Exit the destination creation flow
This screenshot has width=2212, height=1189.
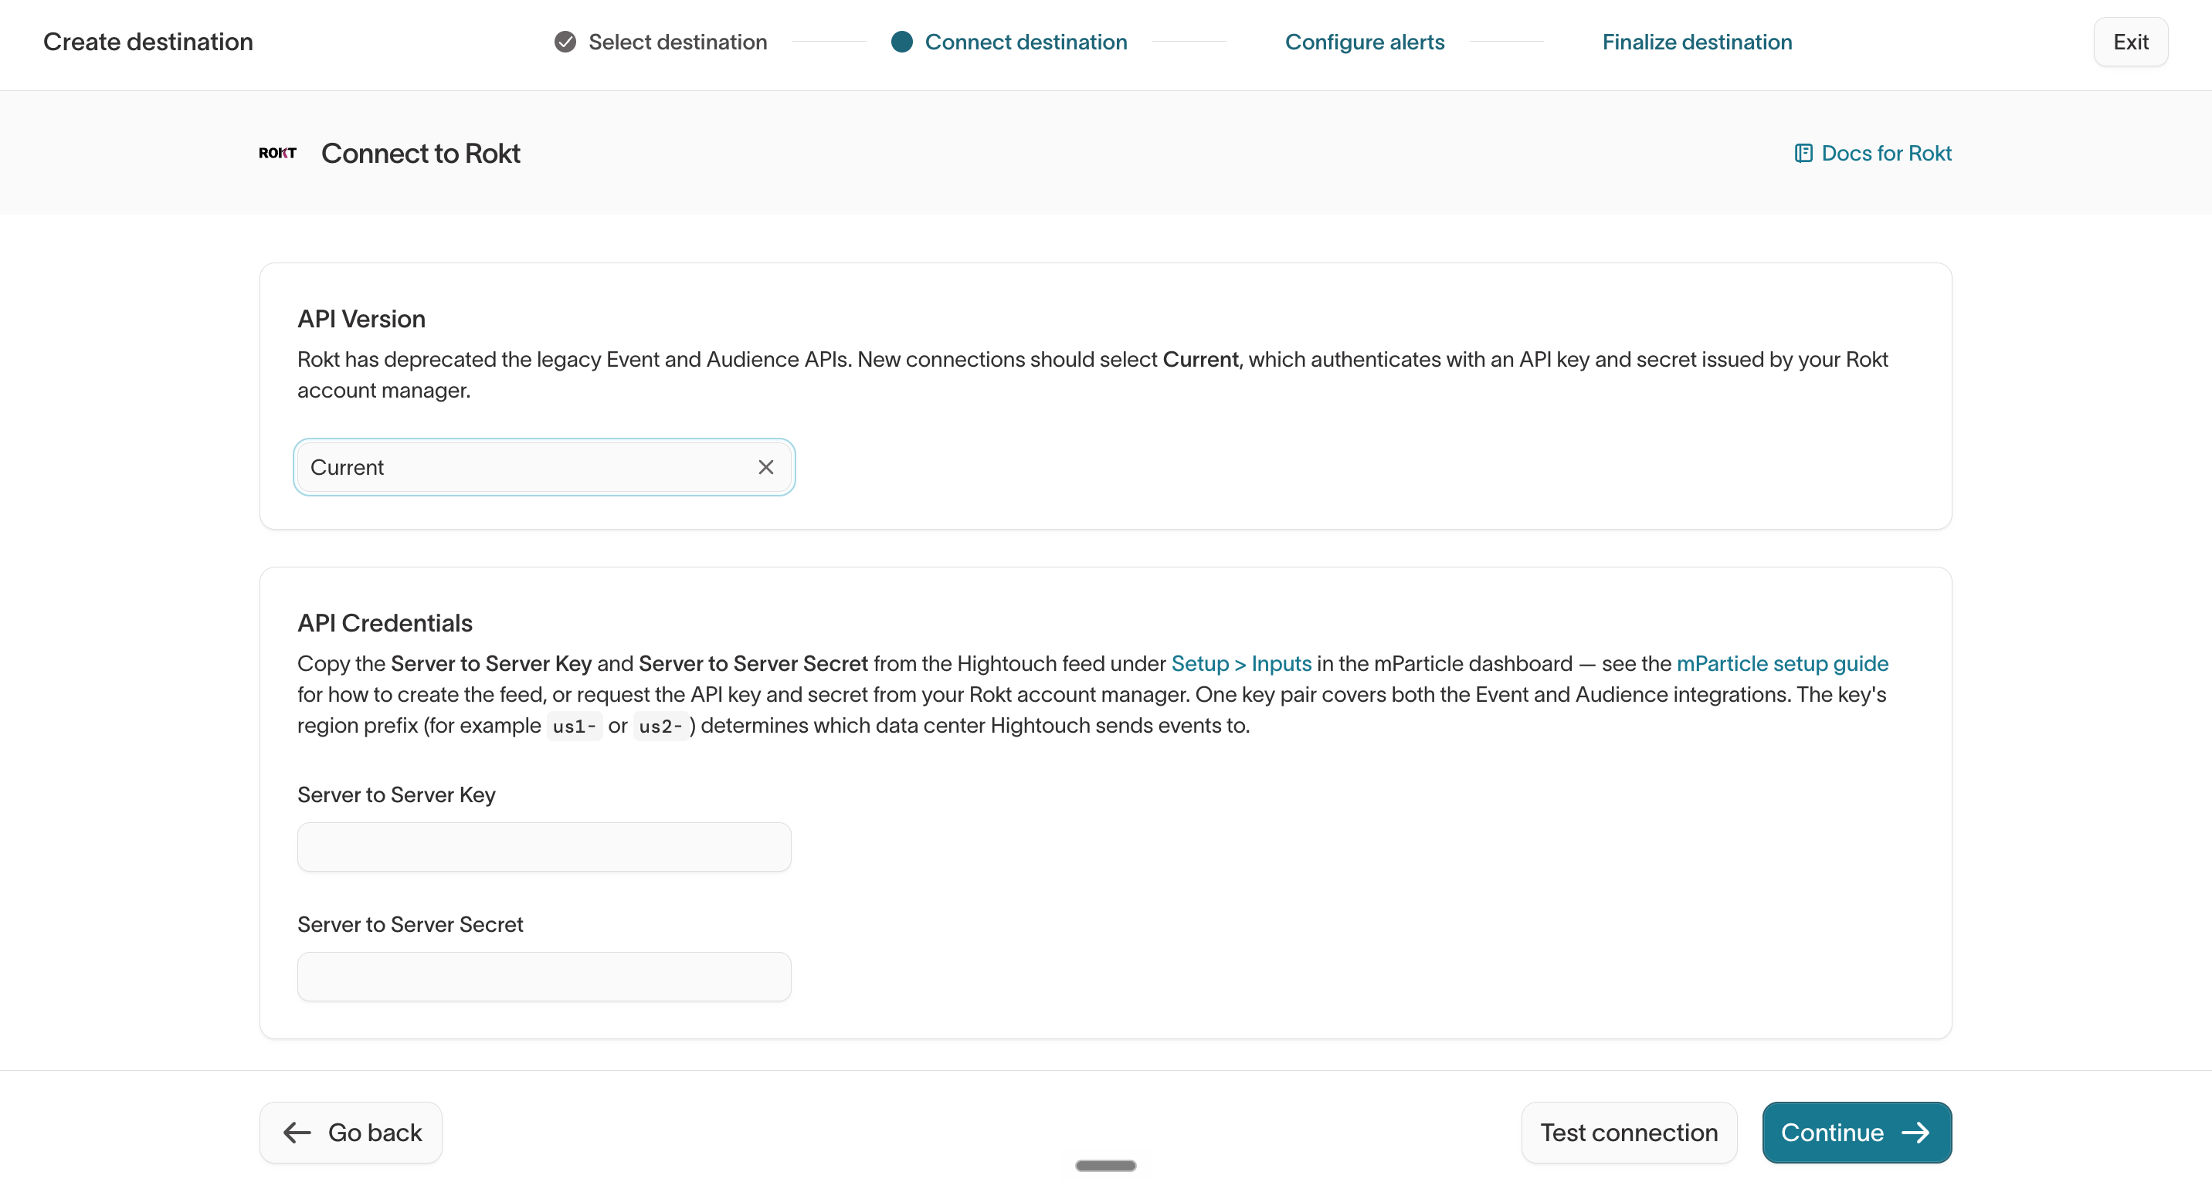2130,41
